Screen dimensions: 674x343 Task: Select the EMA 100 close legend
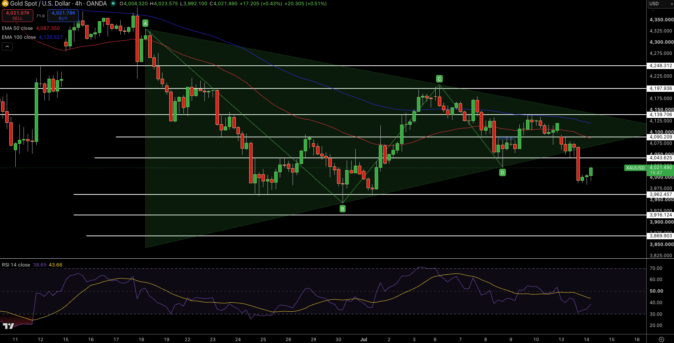19,37
